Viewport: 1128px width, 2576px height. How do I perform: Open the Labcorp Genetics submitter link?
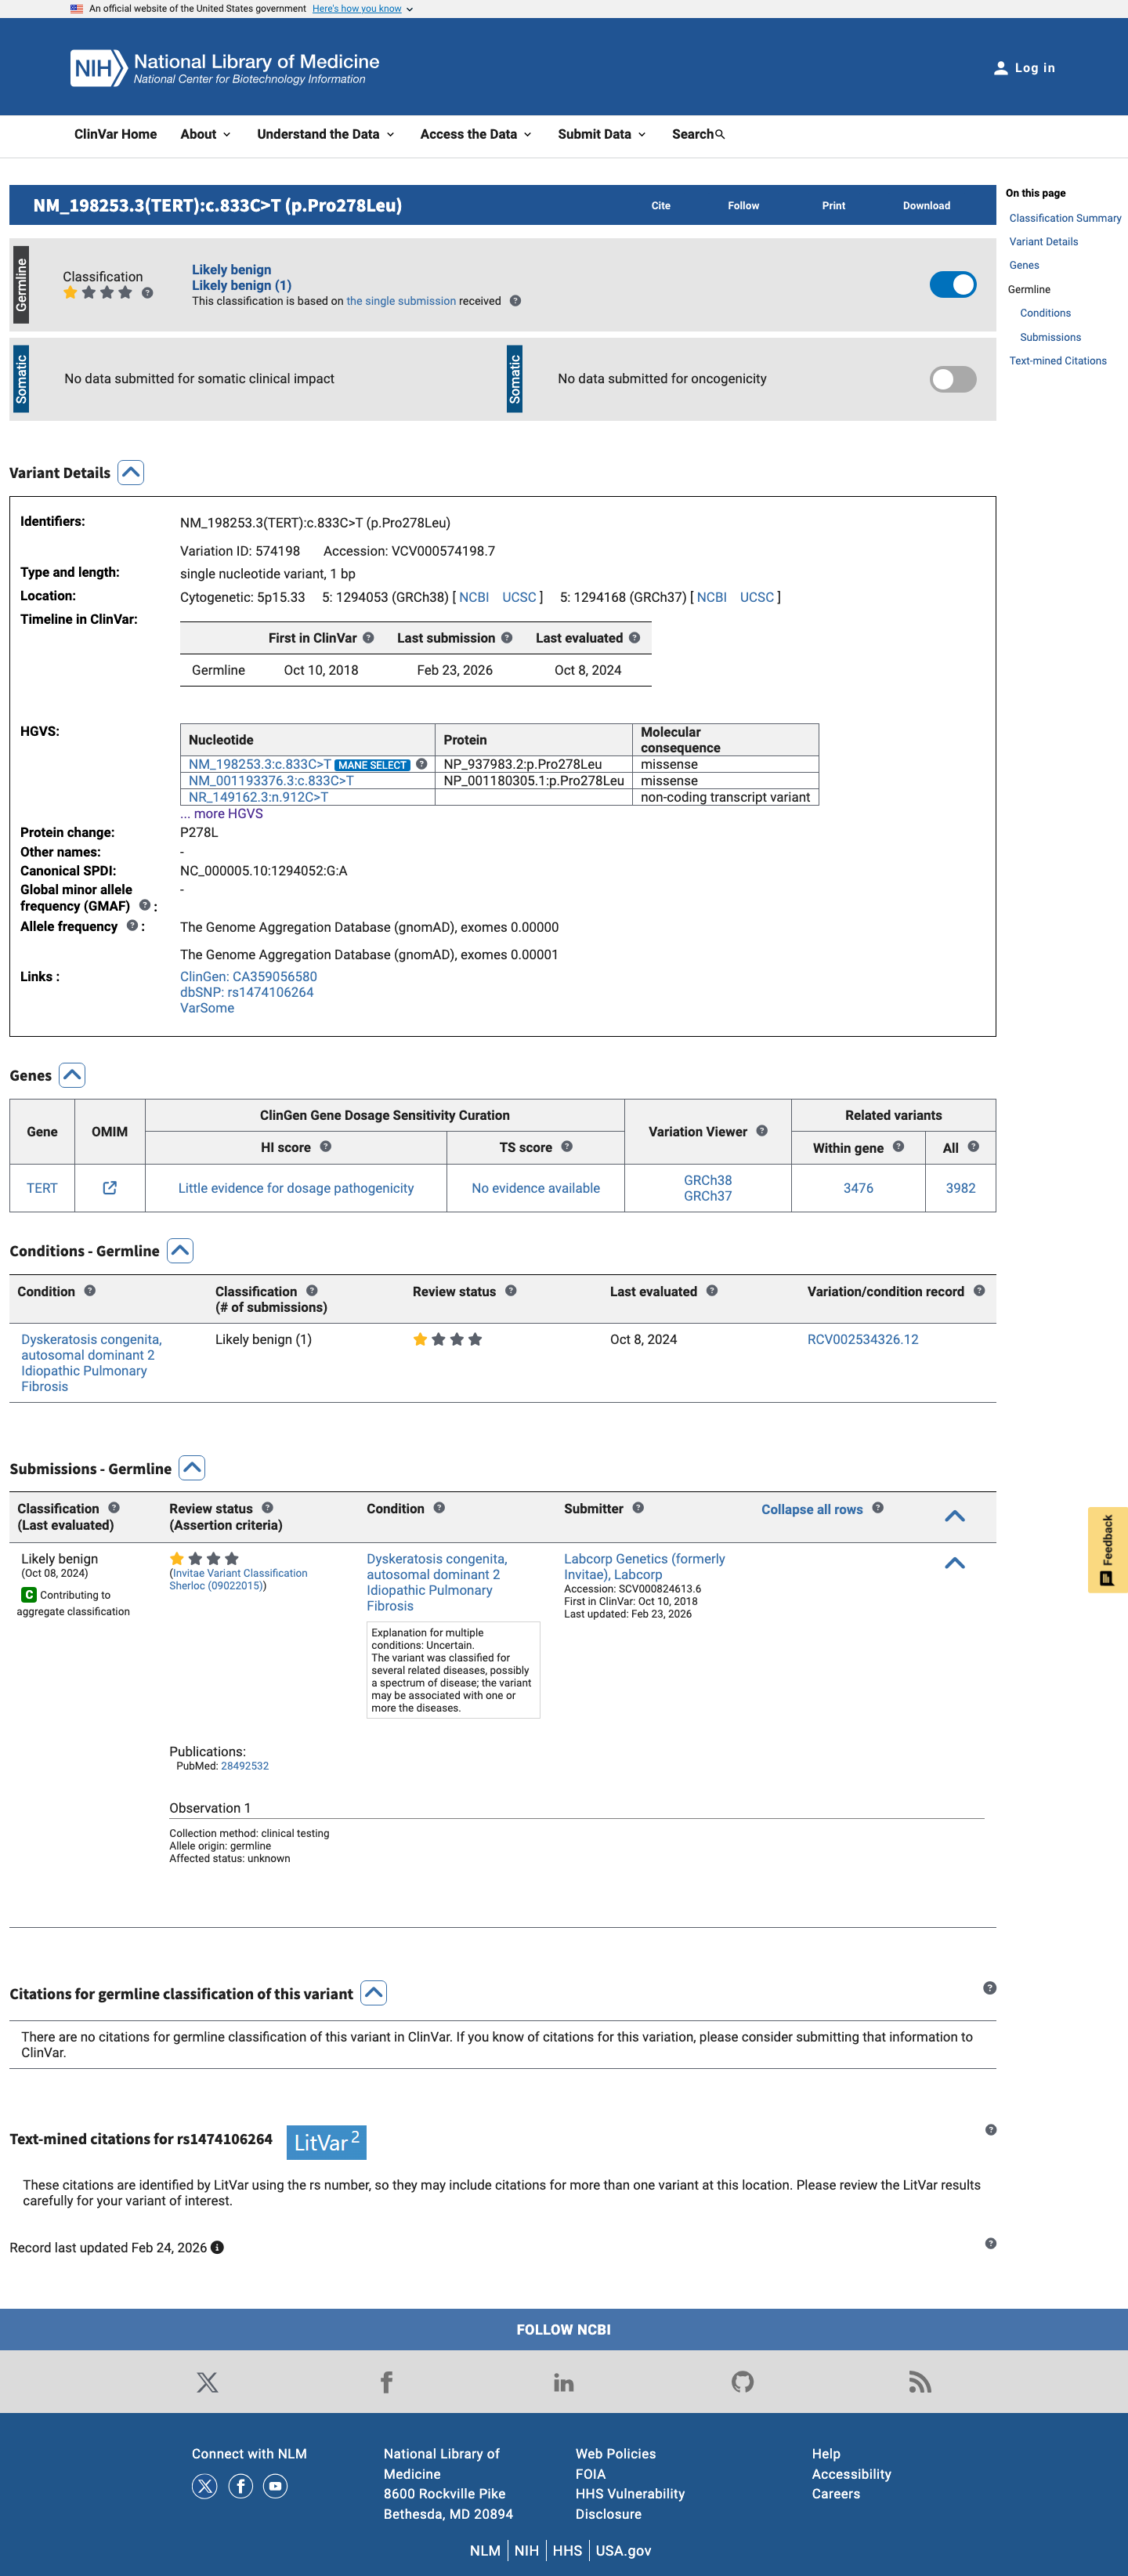645,1566
